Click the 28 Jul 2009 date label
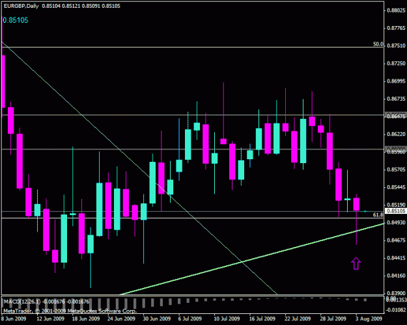 coord(333,318)
